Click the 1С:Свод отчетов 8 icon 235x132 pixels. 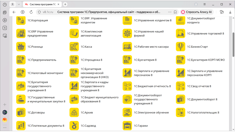pyautogui.click(x=180, y=86)
